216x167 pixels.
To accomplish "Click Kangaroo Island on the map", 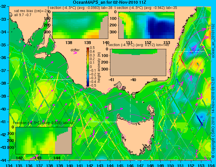I will click(42, 56).
